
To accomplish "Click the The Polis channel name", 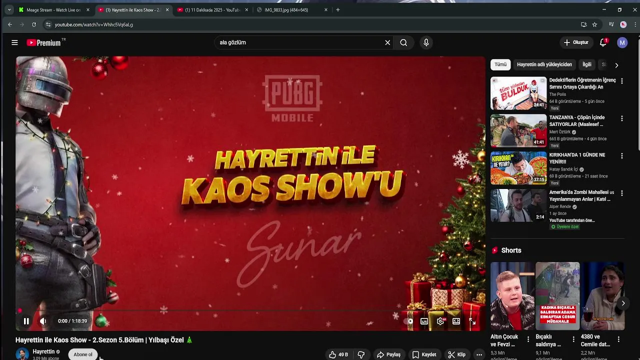I will tap(557, 94).
